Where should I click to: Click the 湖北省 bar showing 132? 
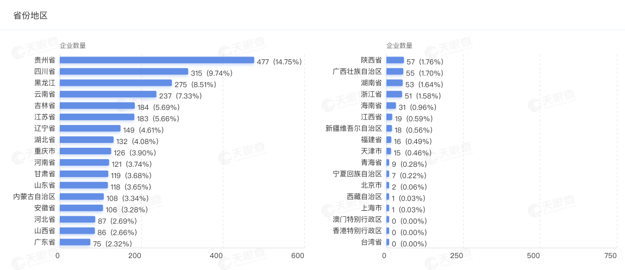point(86,140)
